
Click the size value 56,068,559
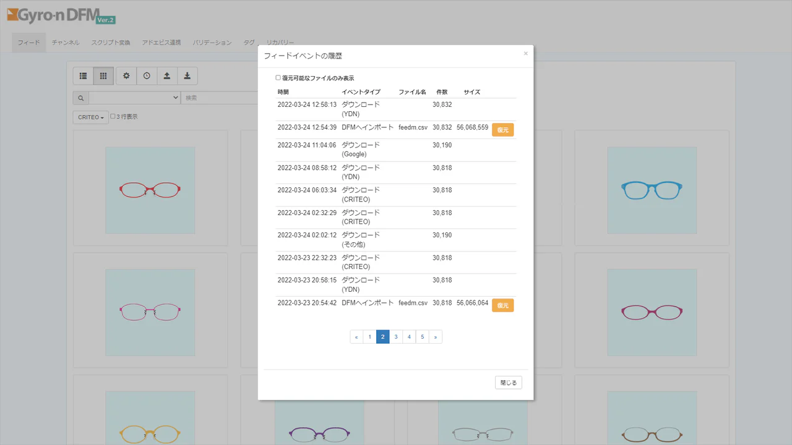[x=472, y=127]
